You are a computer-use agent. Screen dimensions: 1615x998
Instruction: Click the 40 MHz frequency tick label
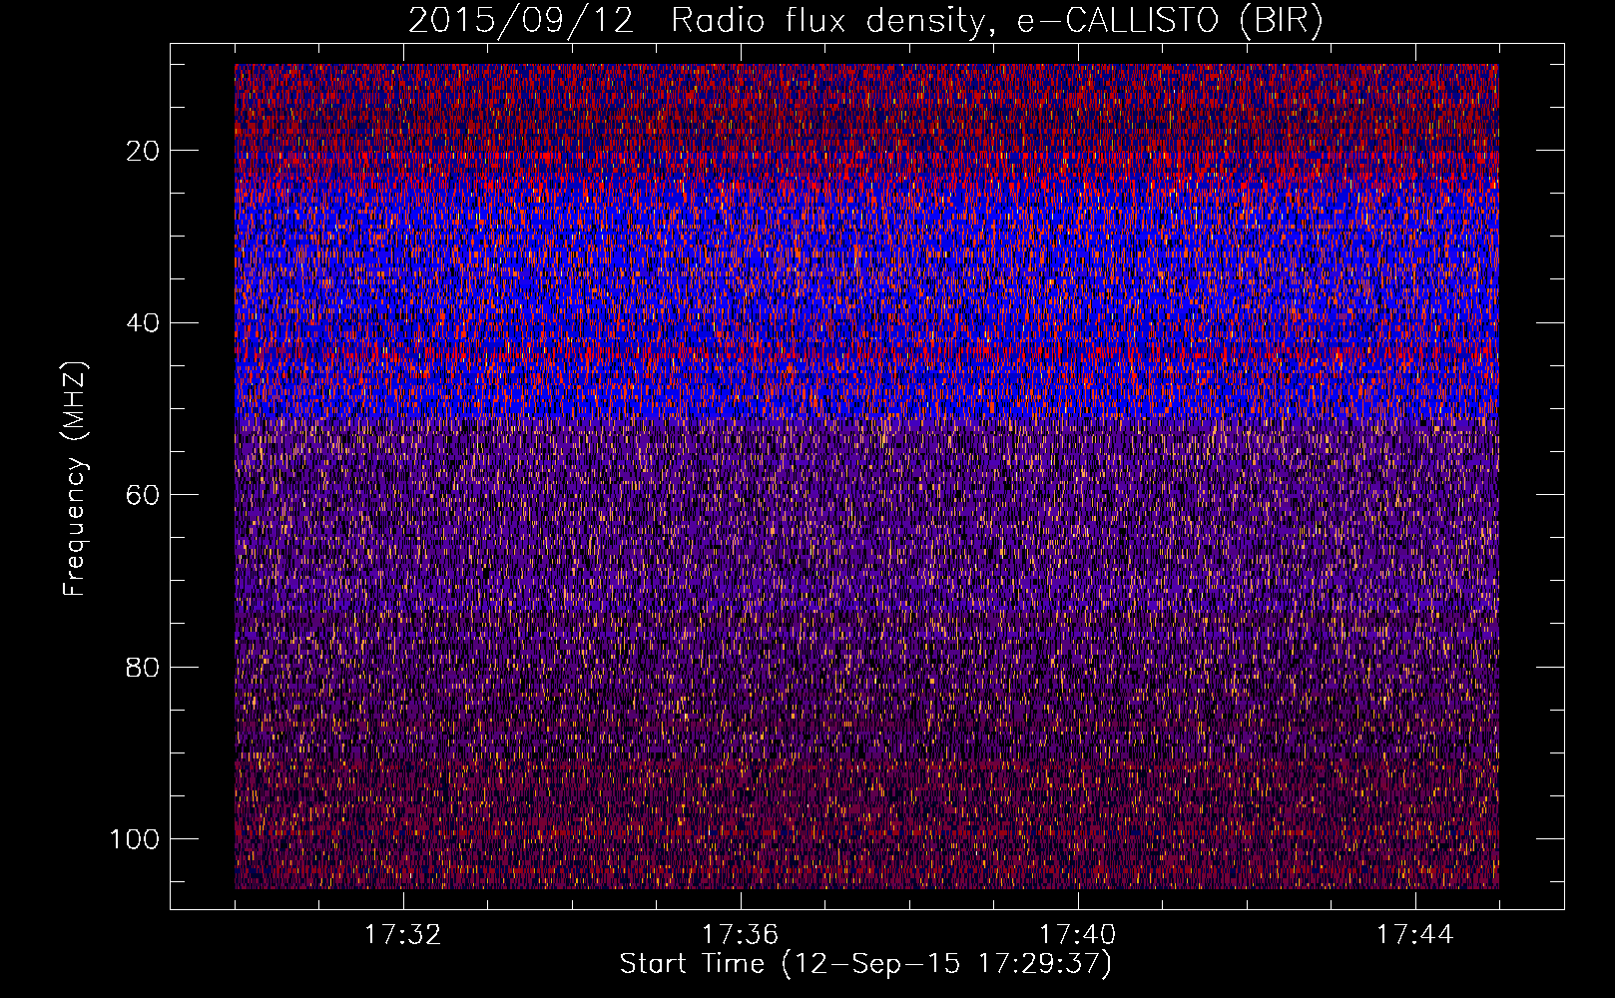(x=144, y=323)
